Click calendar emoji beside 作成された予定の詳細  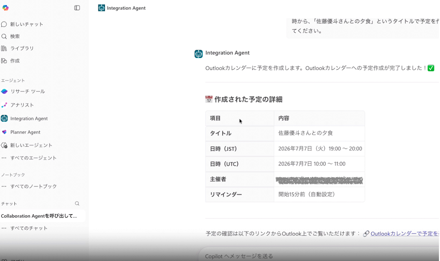[209, 99]
